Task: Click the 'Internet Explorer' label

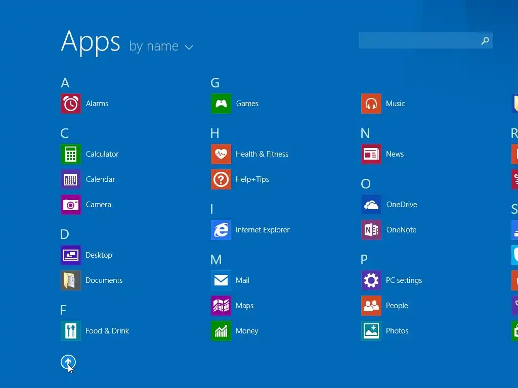Action: pos(263,230)
